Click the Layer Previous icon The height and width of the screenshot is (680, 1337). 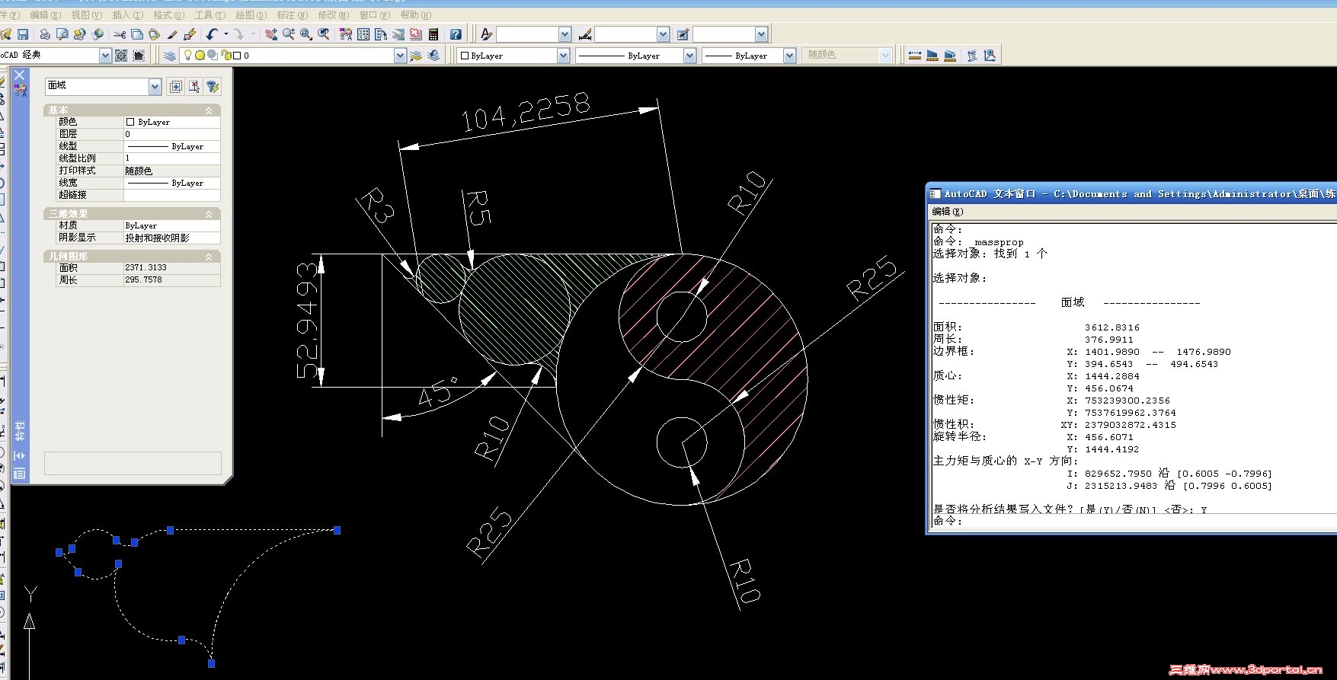[x=433, y=56]
